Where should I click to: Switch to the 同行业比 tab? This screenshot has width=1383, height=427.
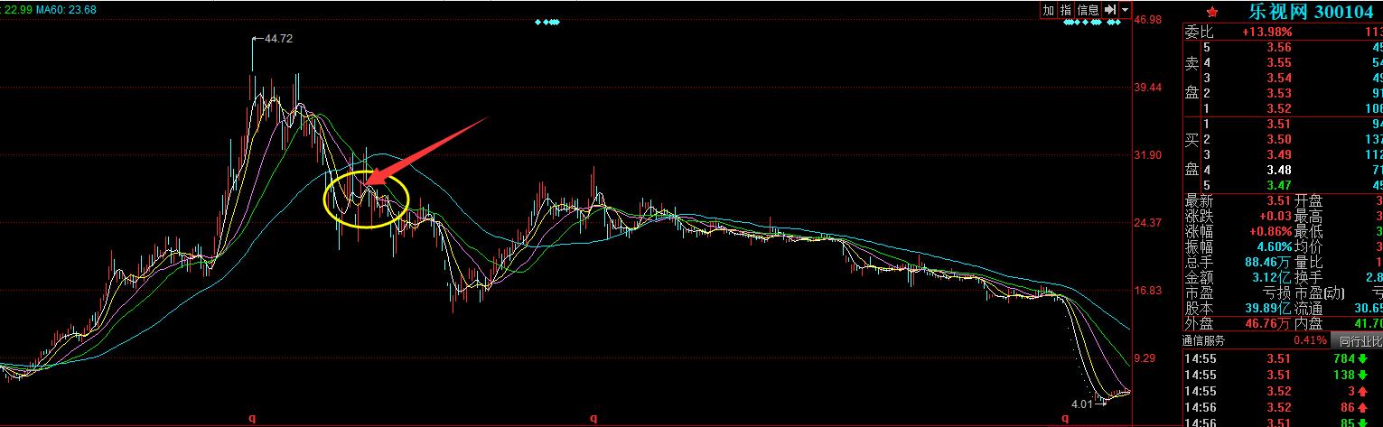[1360, 341]
